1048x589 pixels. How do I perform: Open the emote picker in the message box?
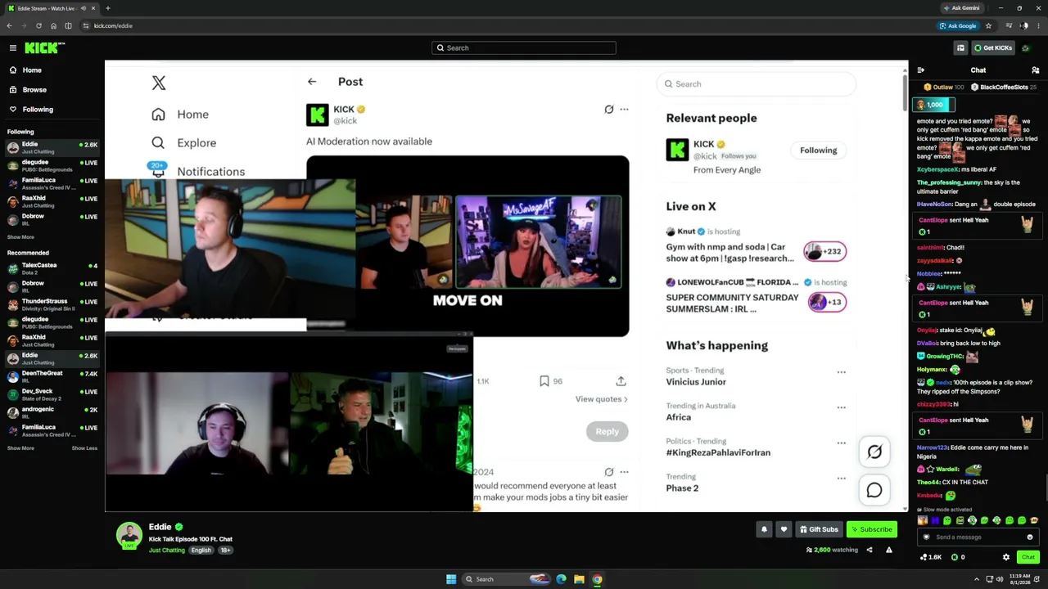click(x=1030, y=537)
